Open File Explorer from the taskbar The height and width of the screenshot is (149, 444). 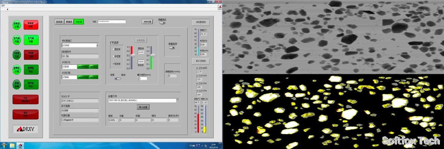[x=12, y=146]
